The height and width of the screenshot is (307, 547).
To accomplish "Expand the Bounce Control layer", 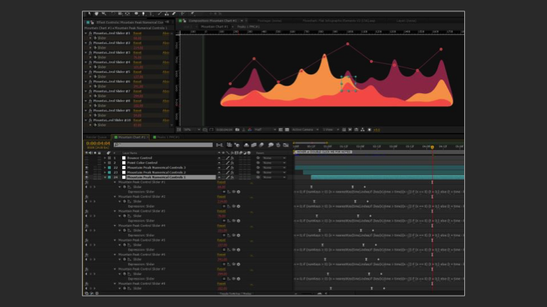I will [105, 158].
